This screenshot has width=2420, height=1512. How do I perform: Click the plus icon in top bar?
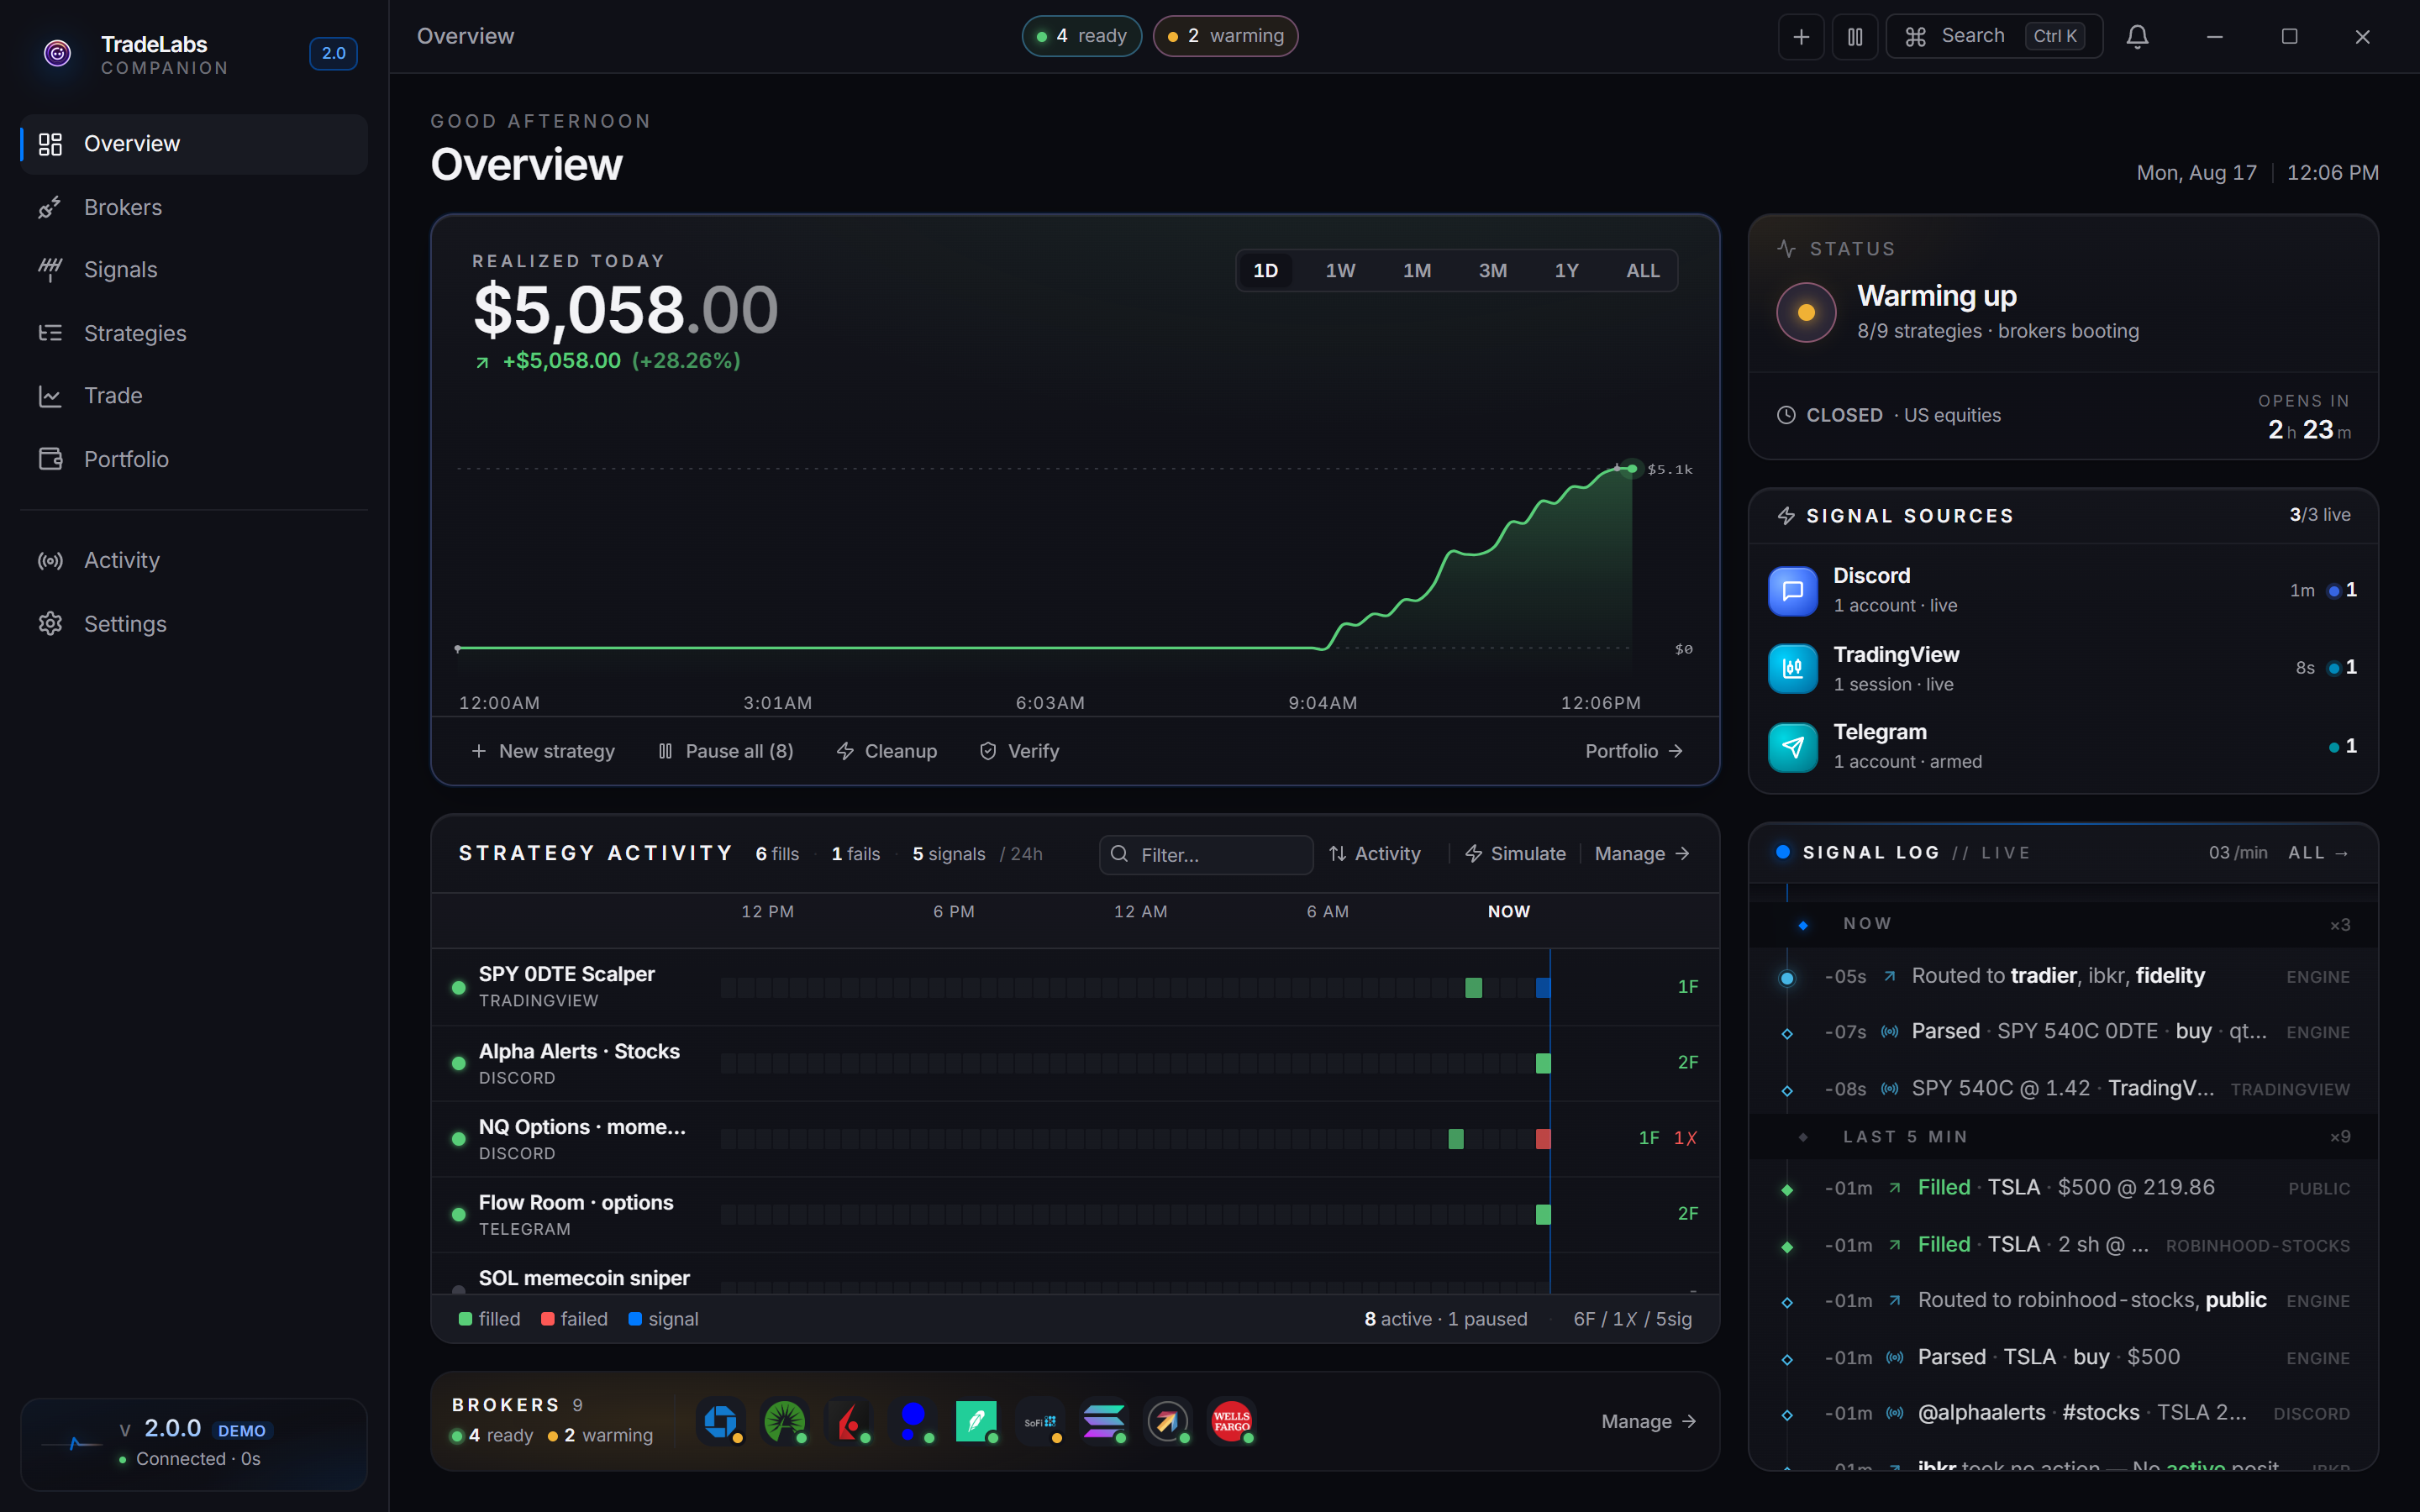(1801, 37)
